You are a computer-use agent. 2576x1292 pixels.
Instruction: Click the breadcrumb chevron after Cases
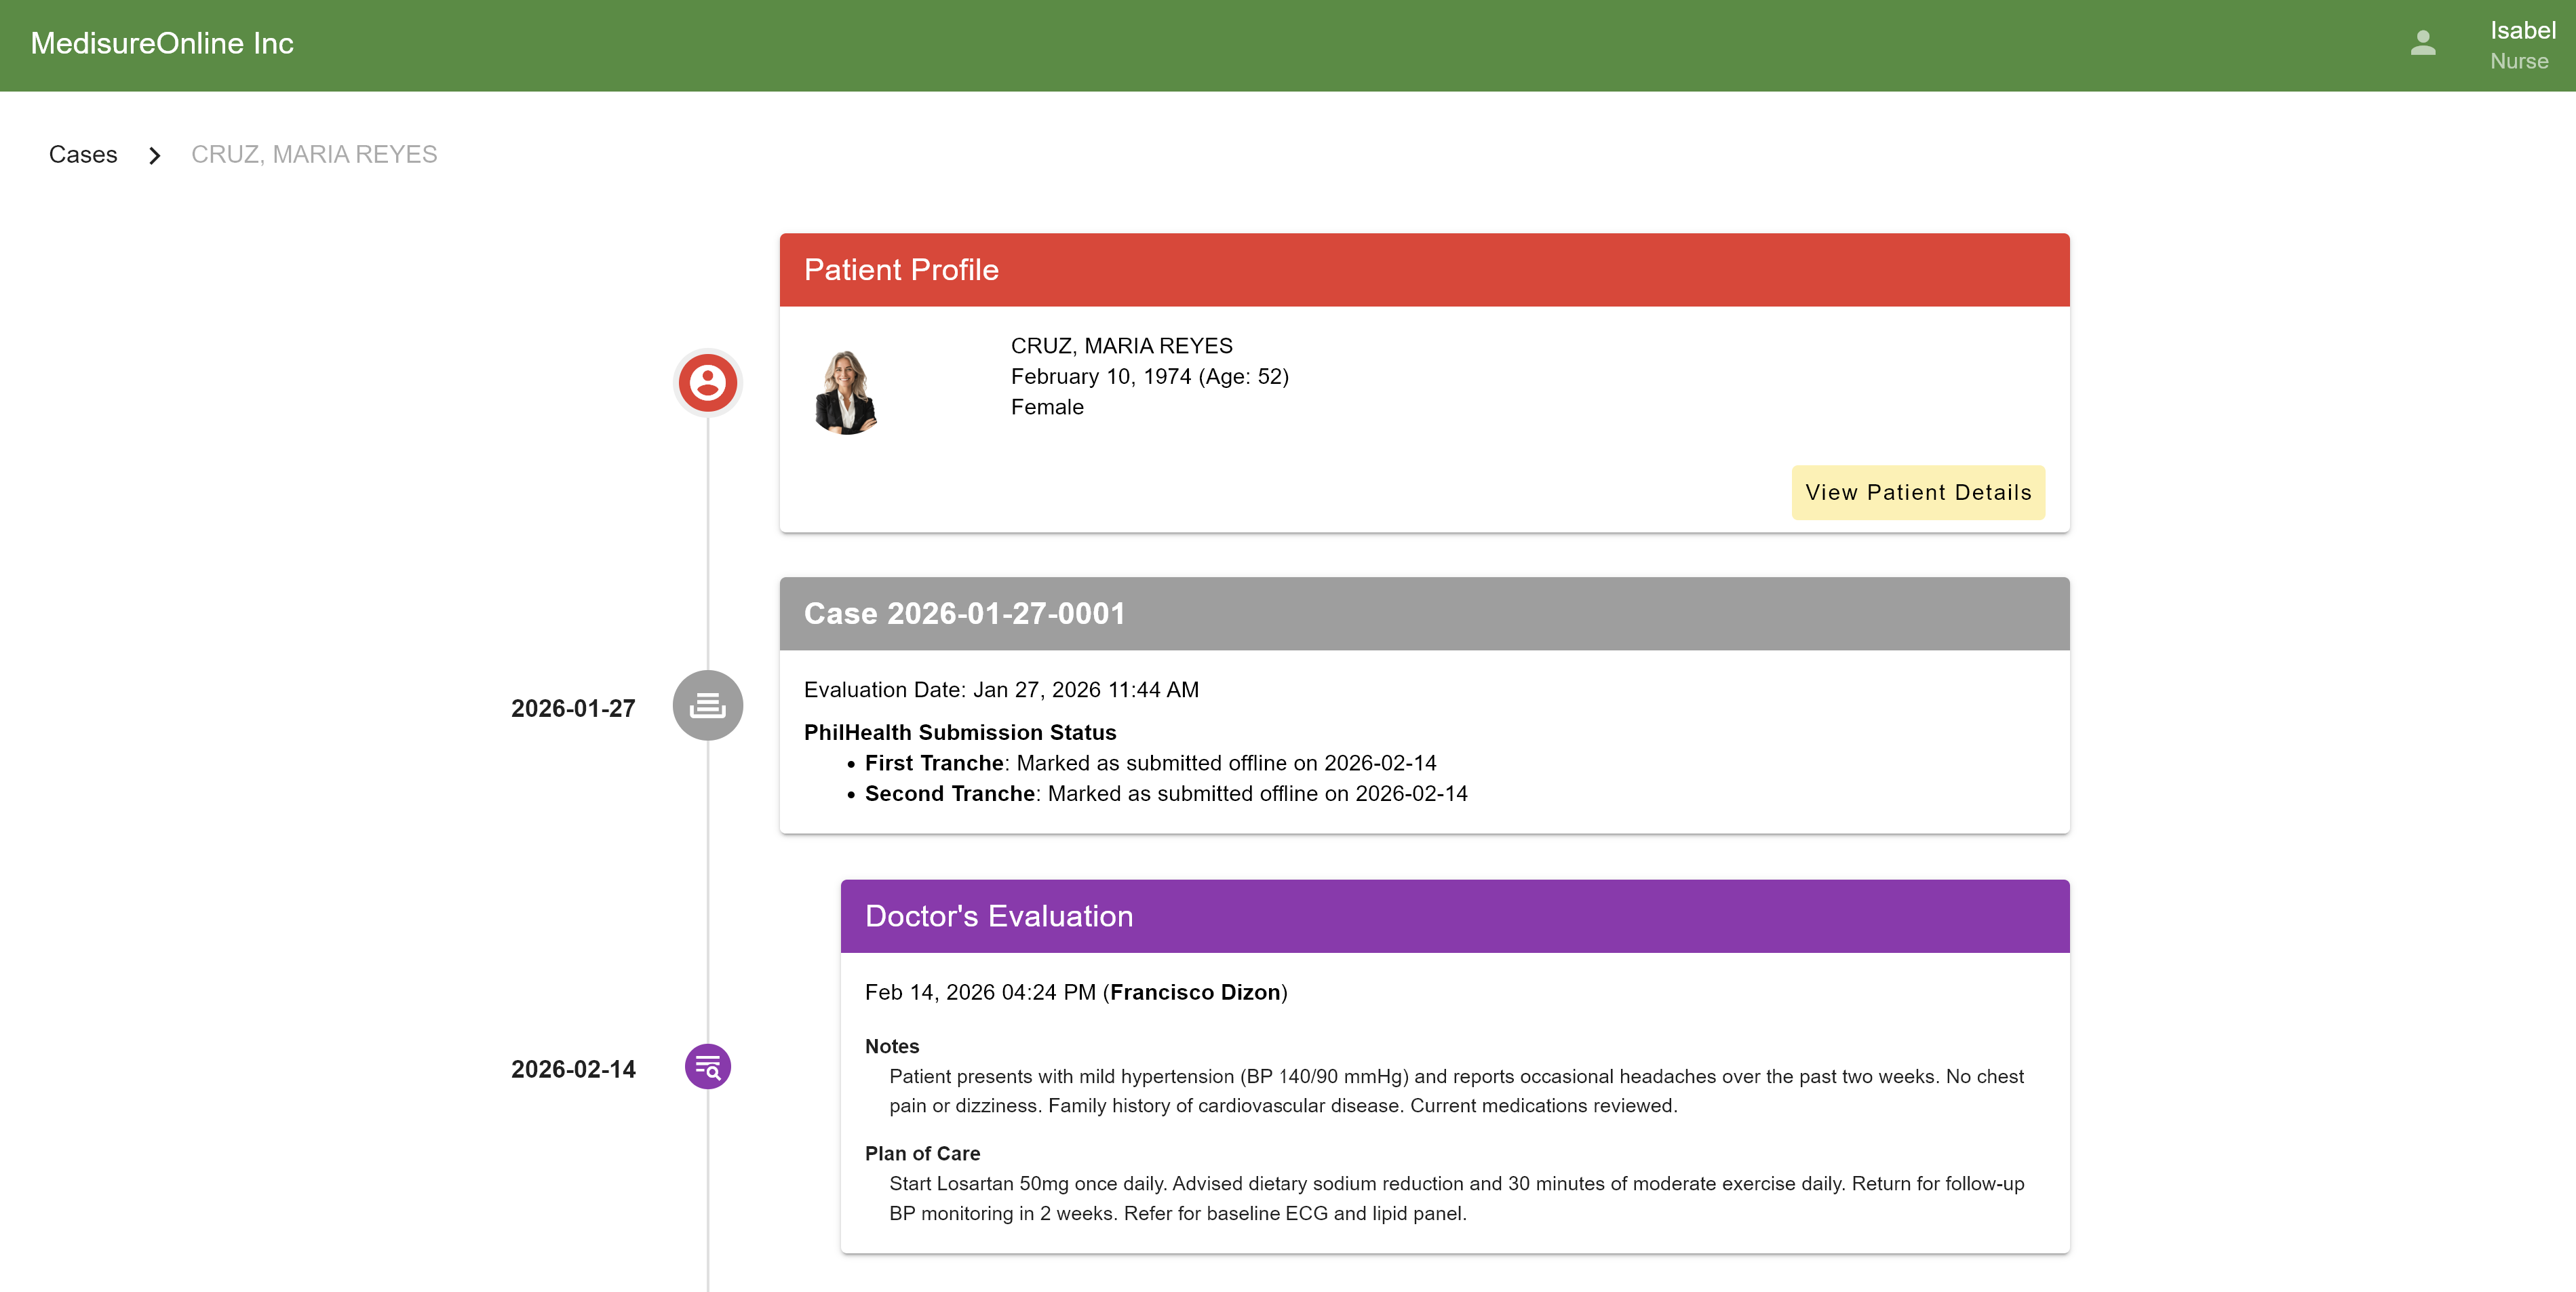tap(155, 156)
